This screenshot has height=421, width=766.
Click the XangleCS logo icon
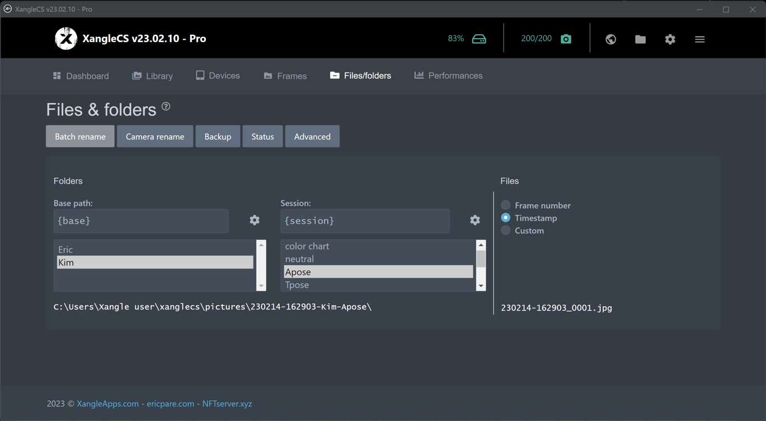tap(66, 39)
